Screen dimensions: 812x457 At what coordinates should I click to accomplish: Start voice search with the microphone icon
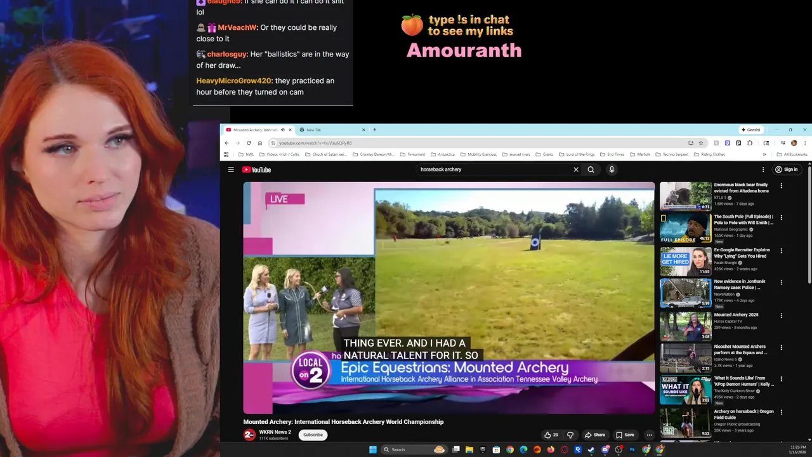point(612,169)
